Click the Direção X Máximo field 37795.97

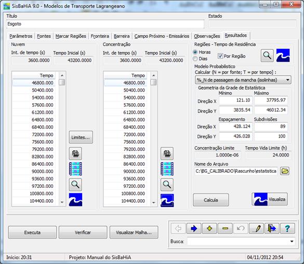pyautogui.click(x=271, y=100)
